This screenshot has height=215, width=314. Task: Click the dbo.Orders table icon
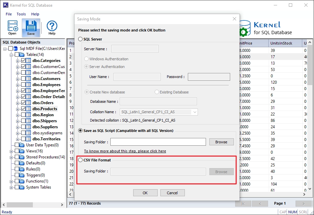click(28, 103)
